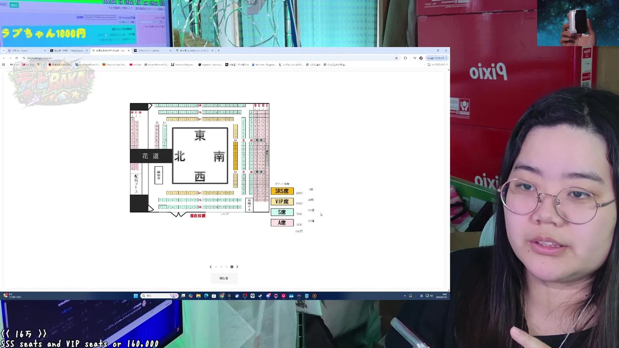Select the active fourth gallery dot
Image resolution: width=619 pixels, height=348 pixels.
click(232, 267)
